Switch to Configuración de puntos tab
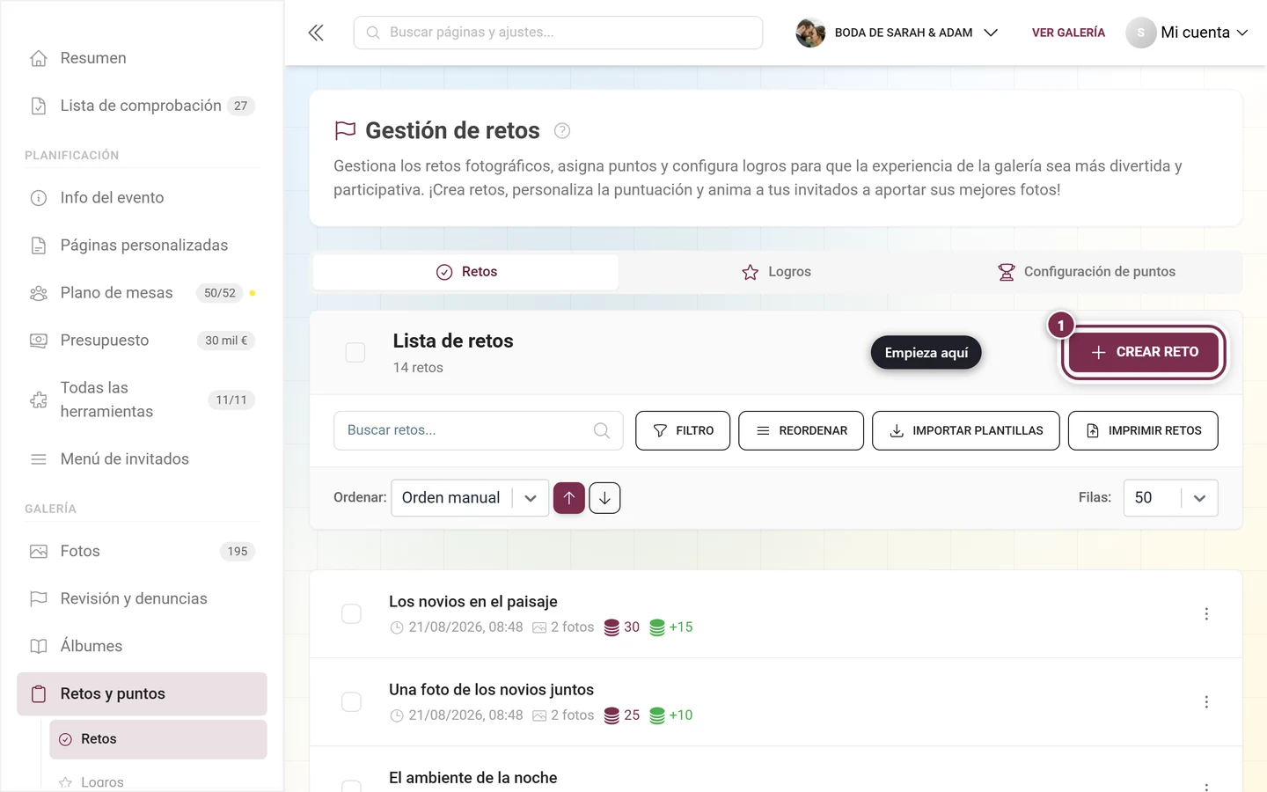This screenshot has height=792, width=1267. (1087, 272)
